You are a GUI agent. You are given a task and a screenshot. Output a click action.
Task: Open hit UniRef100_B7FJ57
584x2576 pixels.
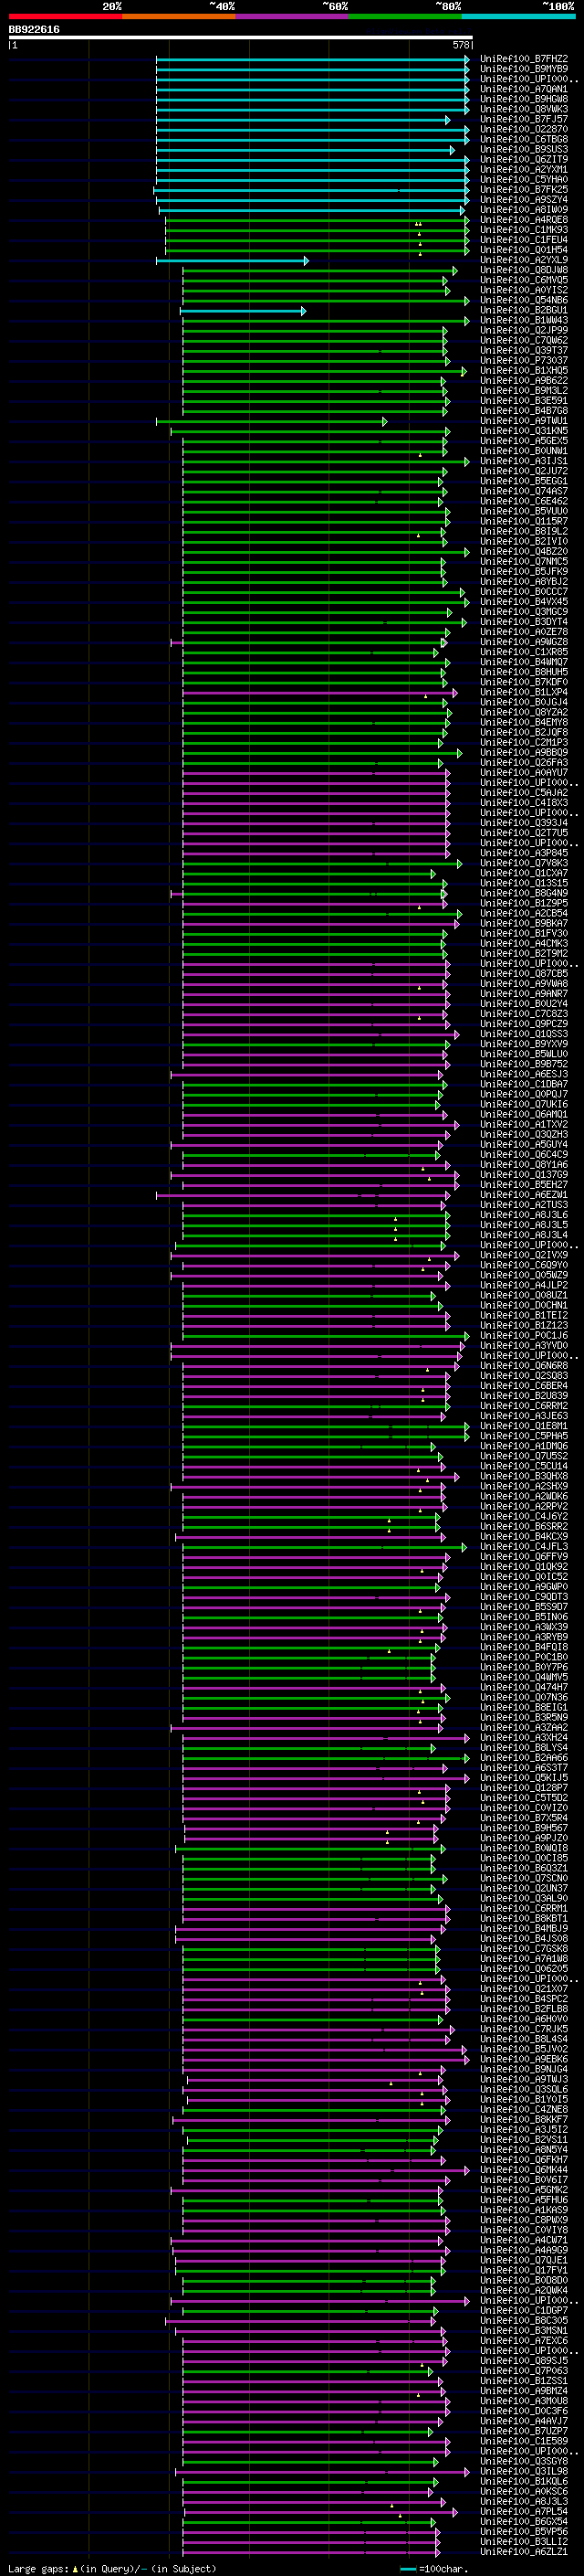pyautogui.click(x=524, y=119)
